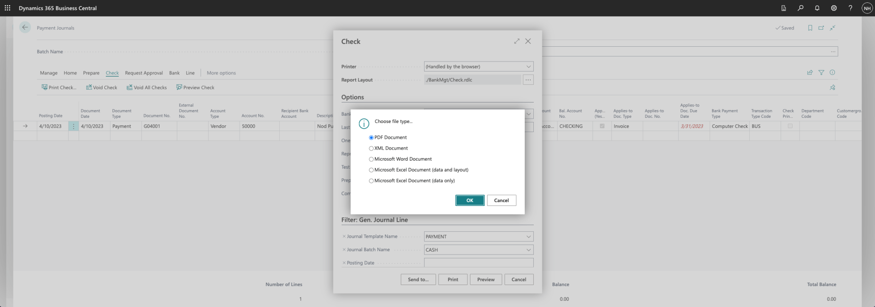
Task: Open the Bank menu
Action: click(x=174, y=73)
